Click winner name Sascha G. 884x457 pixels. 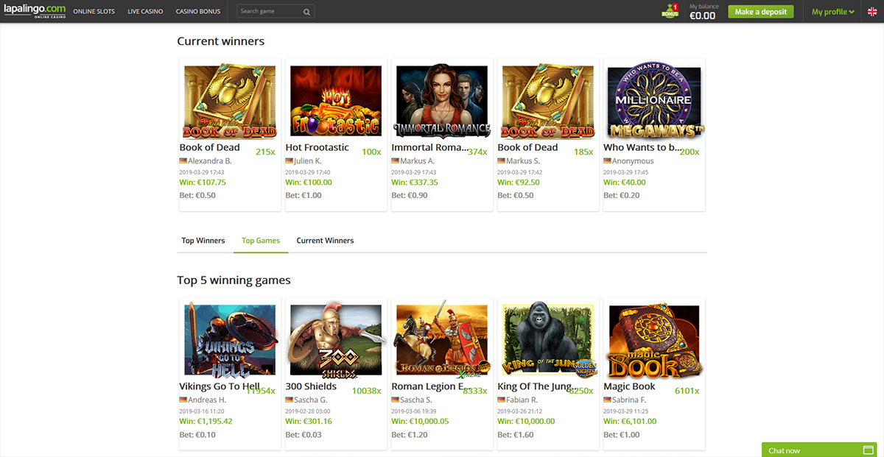pos(312,400)
